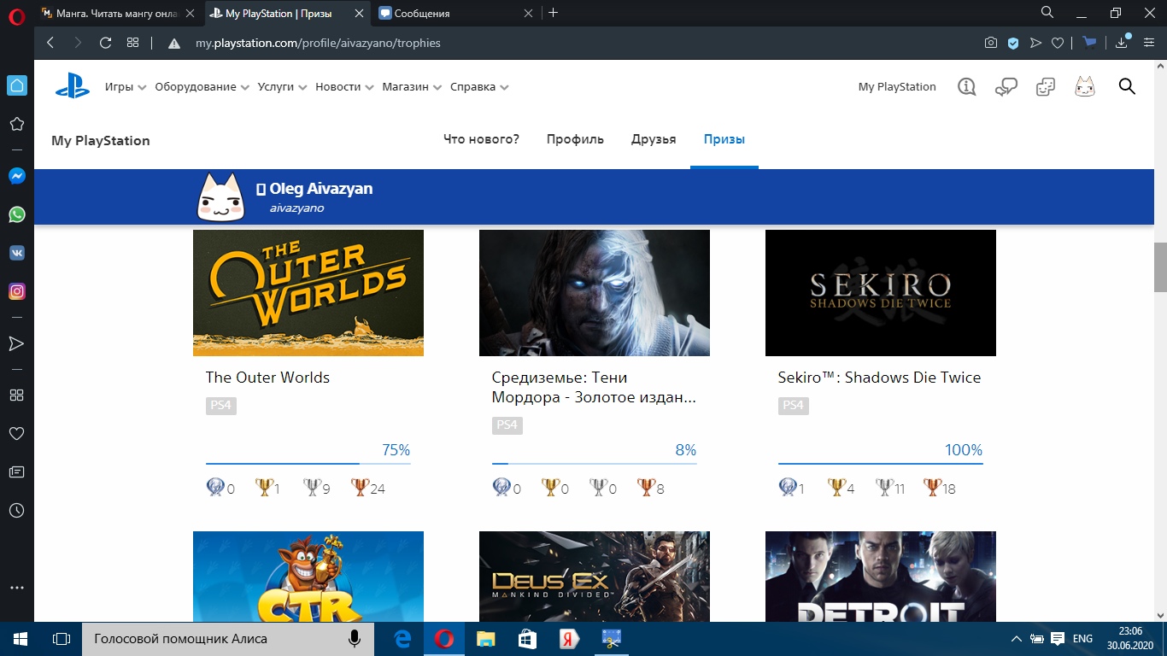
Task: Expand the Игры menu
Action: click(126, 87)
